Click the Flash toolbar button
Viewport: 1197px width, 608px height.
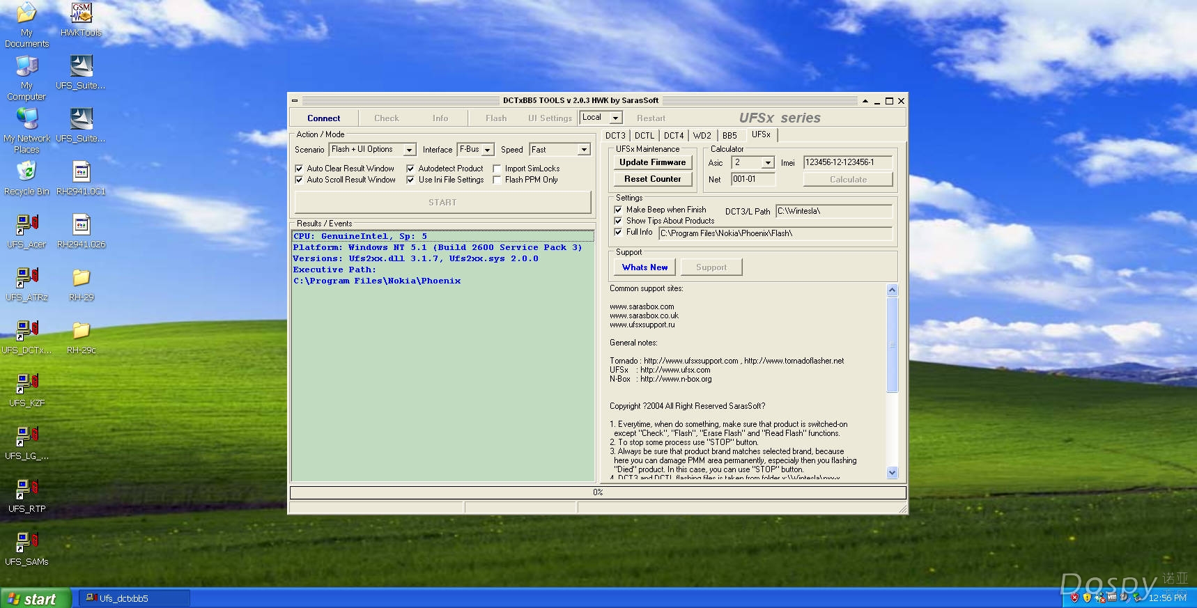click(496, 118)
